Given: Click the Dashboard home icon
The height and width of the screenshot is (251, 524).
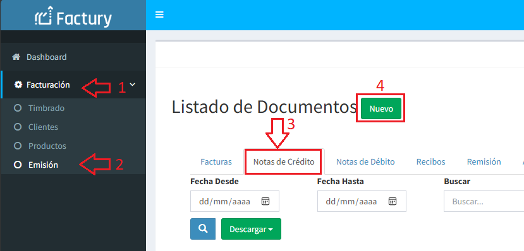Looking at the screenshot, I should tap(16, 57).
